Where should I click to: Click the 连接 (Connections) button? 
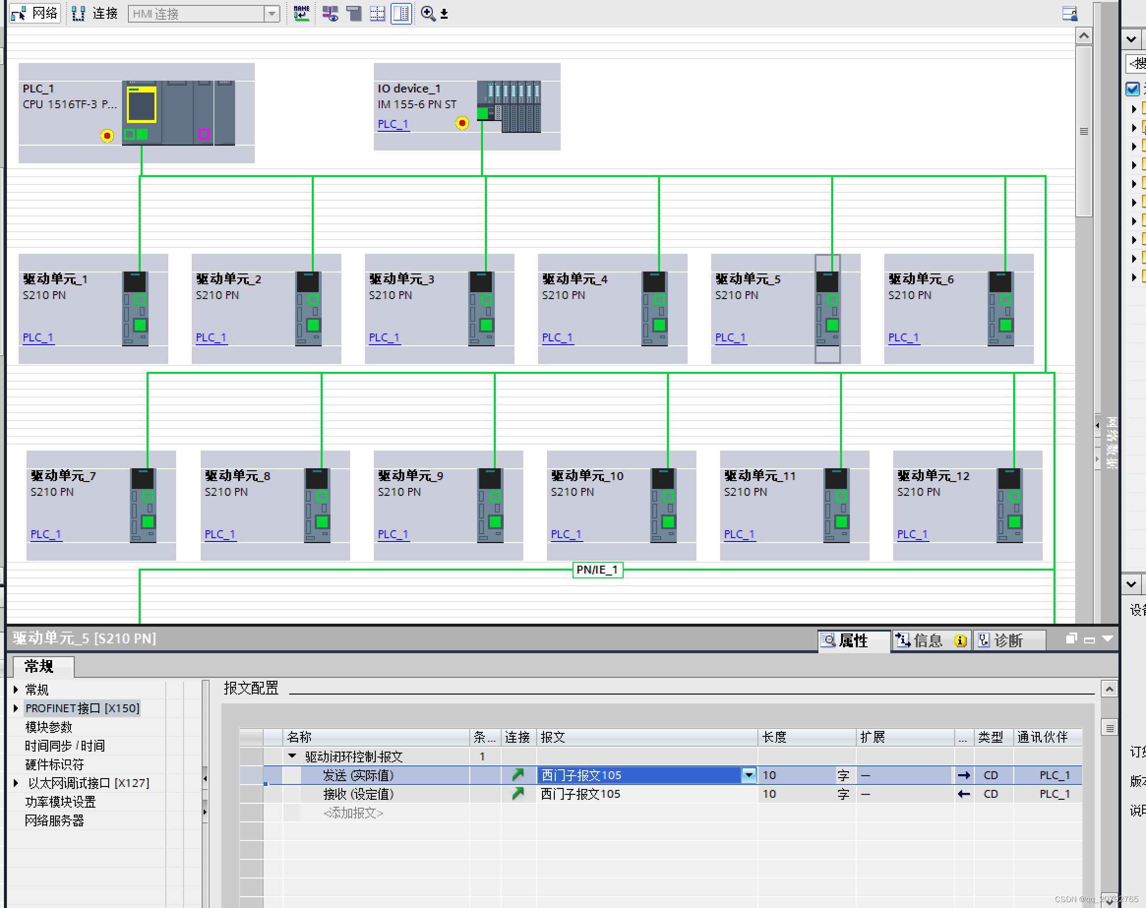(x=94, y=13)
